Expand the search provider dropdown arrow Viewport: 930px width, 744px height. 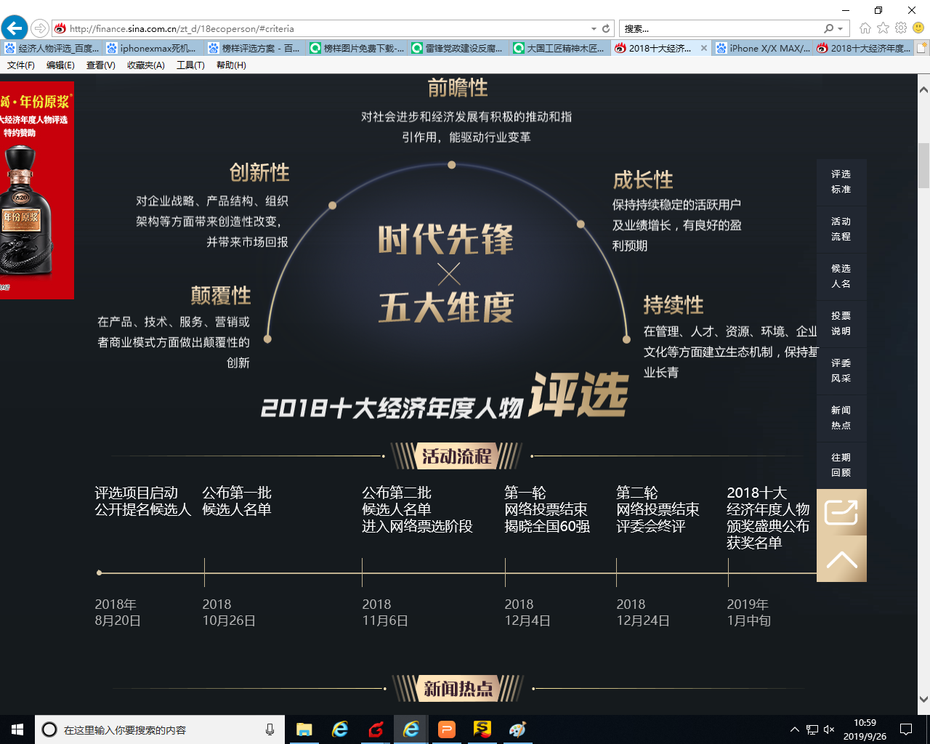841,29
